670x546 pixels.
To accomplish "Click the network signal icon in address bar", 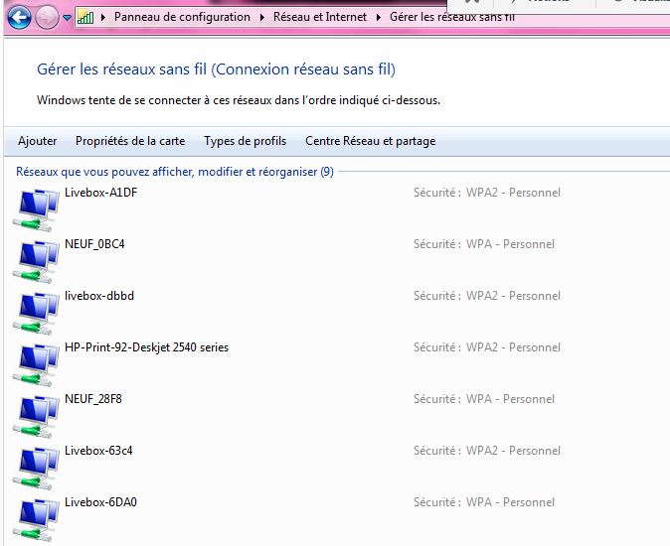I will coord(86,17).
